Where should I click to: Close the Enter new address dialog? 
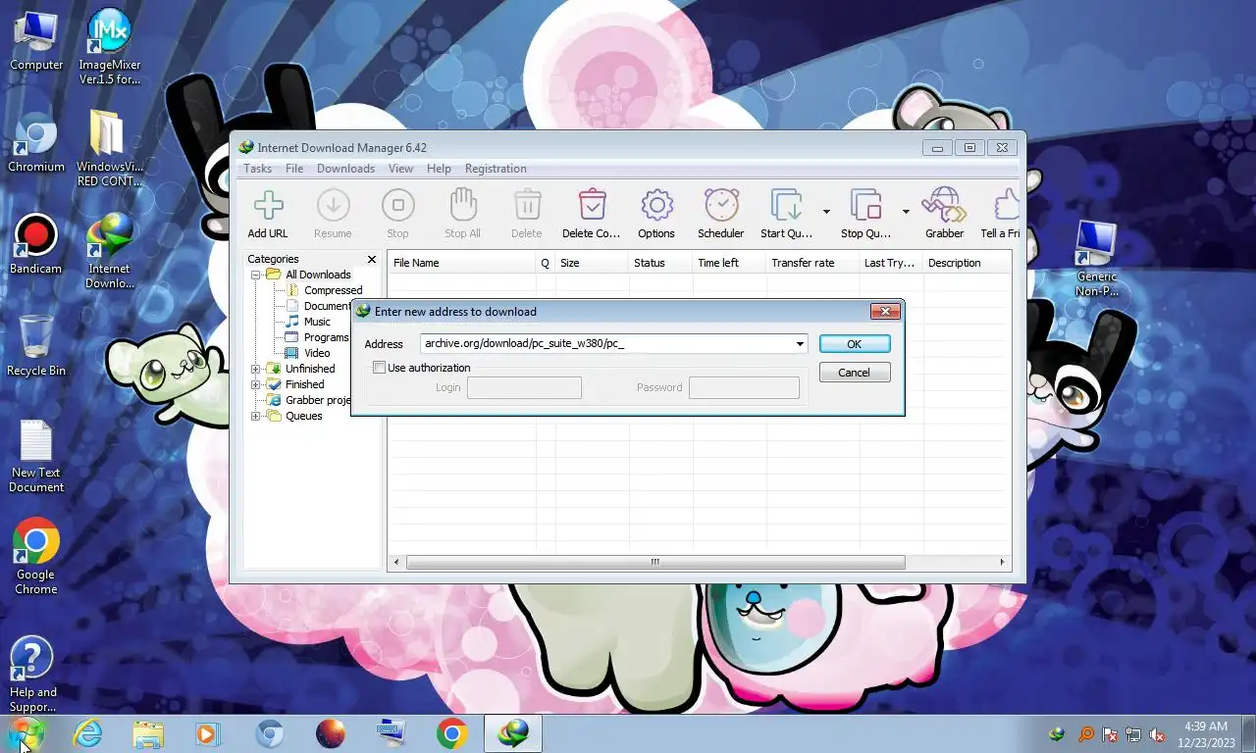tap(885, 311)
